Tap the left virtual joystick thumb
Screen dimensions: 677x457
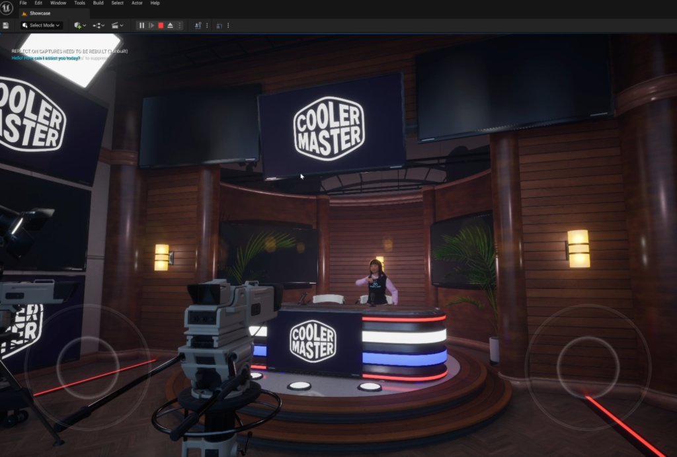pyautogui.click(x=88, y=367)
